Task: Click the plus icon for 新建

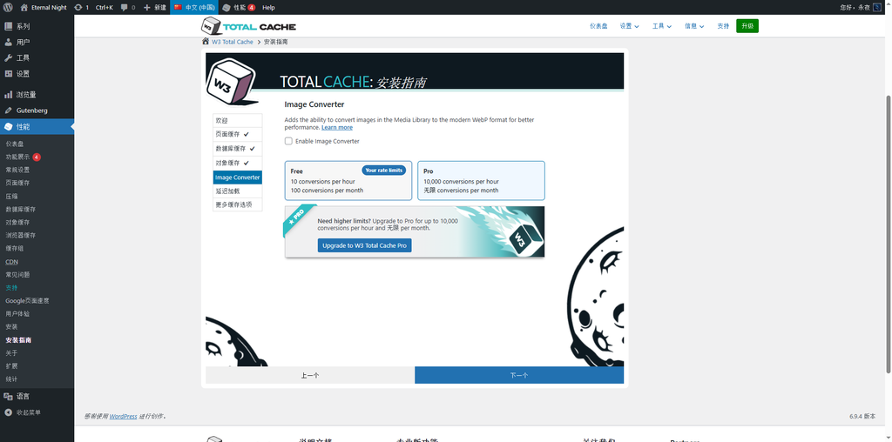Action: click(146, 7)
